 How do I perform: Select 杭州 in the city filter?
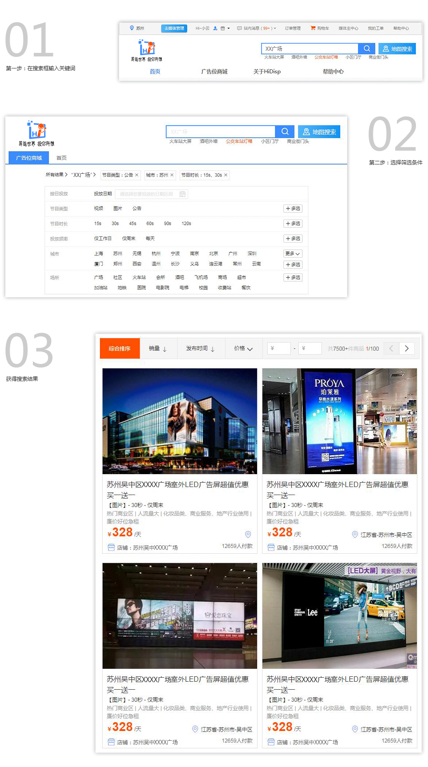pyautogui.click(x=156, y=254)
